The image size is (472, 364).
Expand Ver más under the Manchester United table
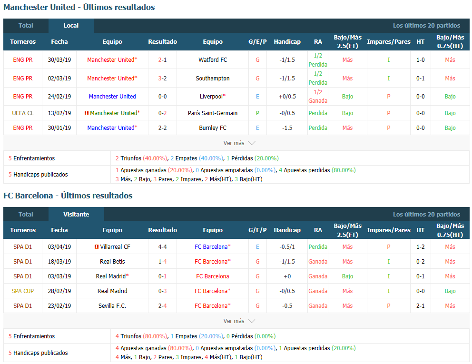[239, 143]
